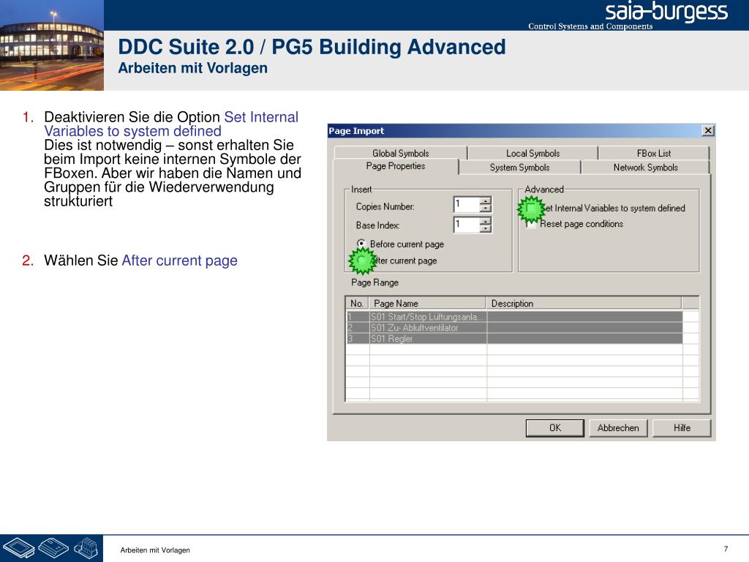Open the Network Symbols tab
The image size is (749, 562).
[645, 168]
